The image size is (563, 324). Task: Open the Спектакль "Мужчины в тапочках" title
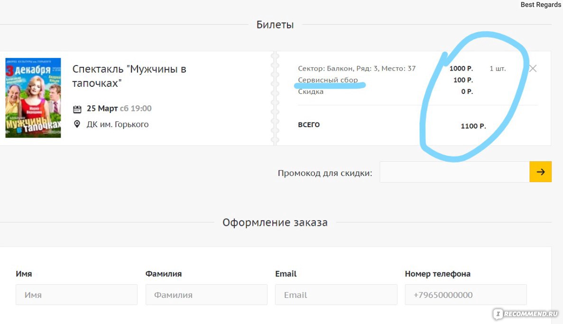[129, 76]
